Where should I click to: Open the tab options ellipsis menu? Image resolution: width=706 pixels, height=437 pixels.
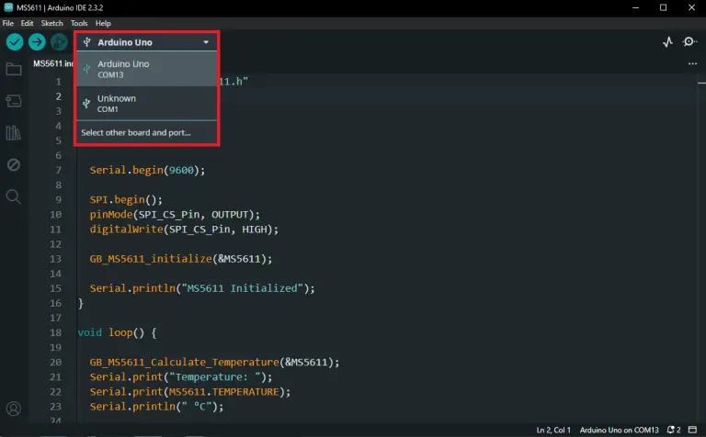pos(692,64)
